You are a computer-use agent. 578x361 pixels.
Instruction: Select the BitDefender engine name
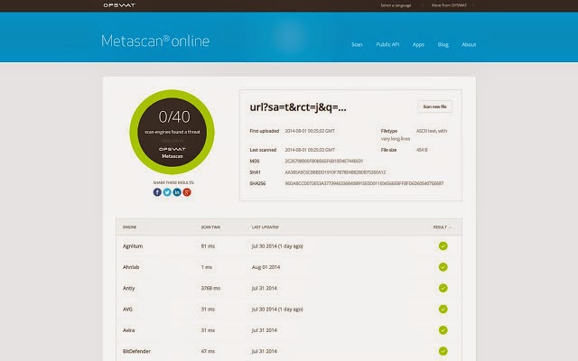[136, 351]
